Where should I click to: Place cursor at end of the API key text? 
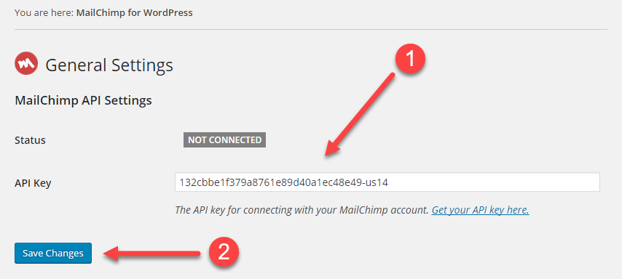coord(388,182)
